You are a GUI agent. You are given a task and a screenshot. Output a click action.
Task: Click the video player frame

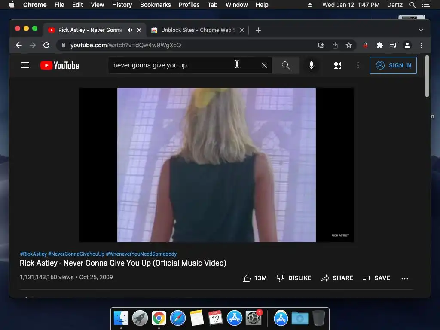click(x=217, y=165)
